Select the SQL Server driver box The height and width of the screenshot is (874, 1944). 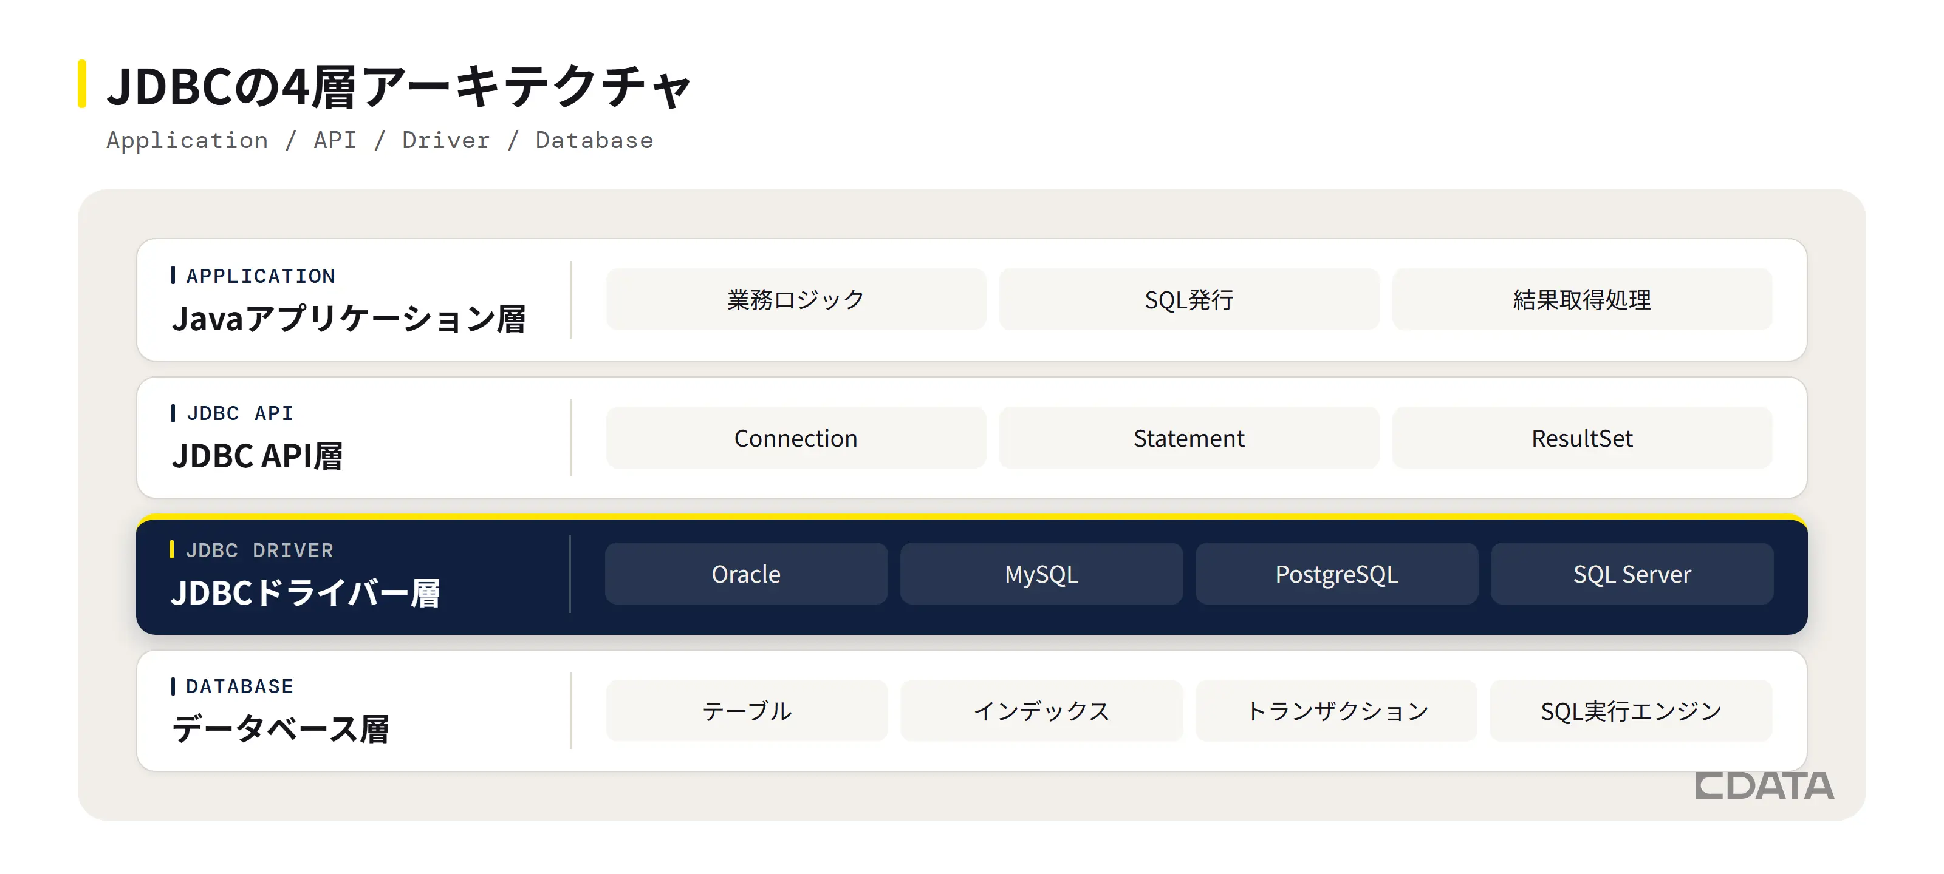click(x=1632, y=574)
